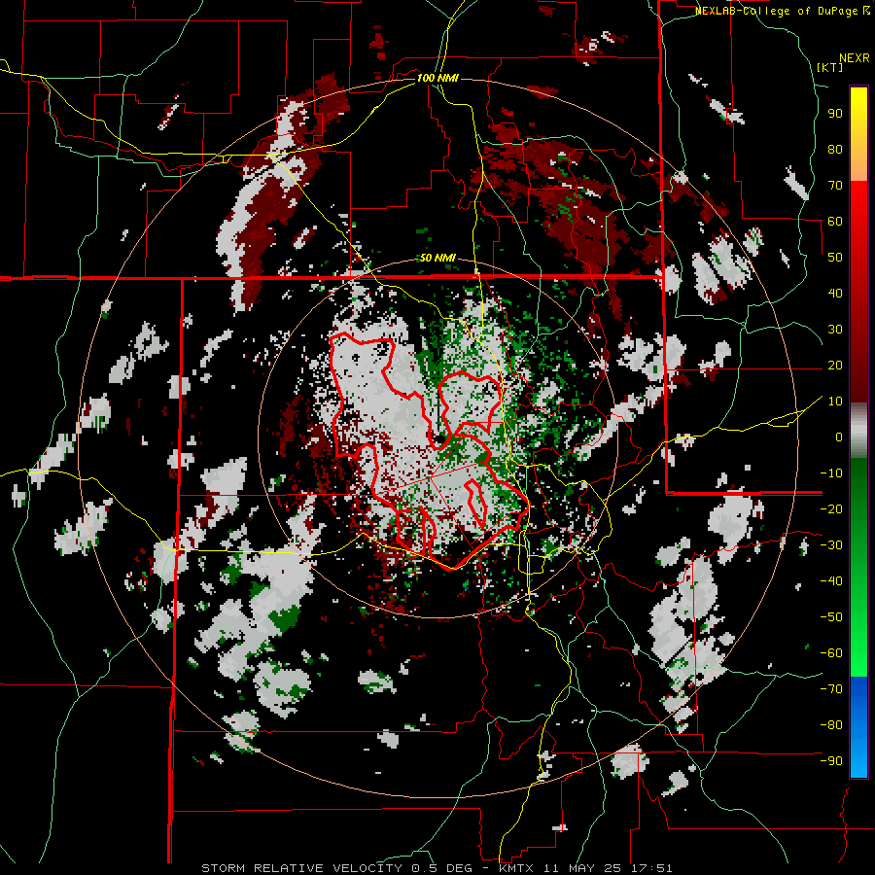Click the "KMTX" station identifier in the caption
The image size is (875, 875).
pyautogui.click(x=515, y=868)
